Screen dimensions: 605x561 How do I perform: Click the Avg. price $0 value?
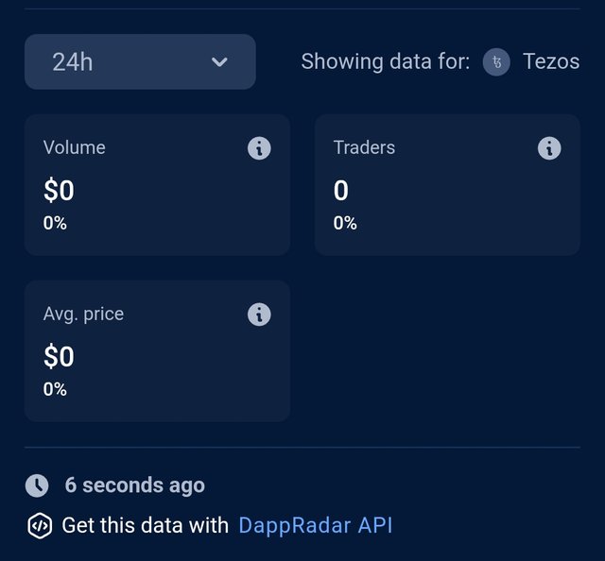tap(59, 357)
